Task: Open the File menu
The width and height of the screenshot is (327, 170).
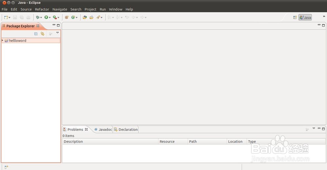Action: click(x=4, y=9)
